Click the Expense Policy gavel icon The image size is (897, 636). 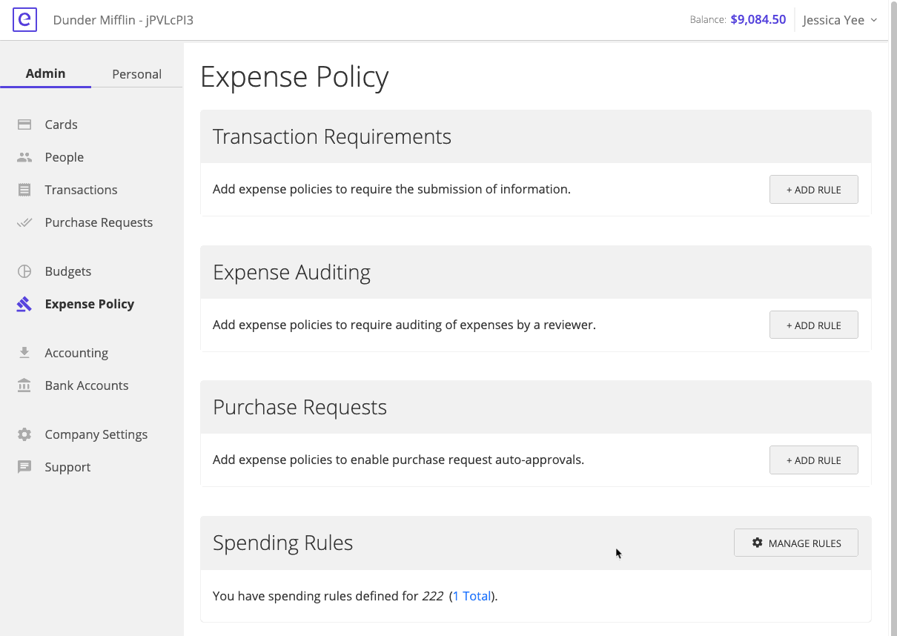[26, 304]
